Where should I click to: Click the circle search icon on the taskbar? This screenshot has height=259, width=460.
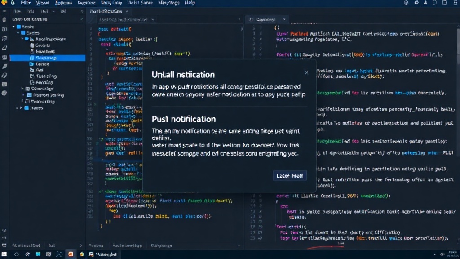17,255
